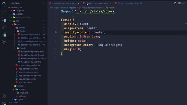The image size is (187, 105).
Task: Open app.component.scss file
Action: pyautogui.click(x=28, y=72)
